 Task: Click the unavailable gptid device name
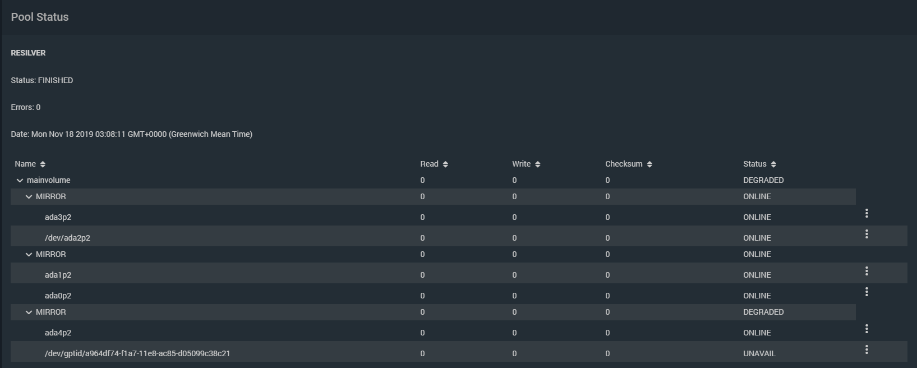click(137, 353)
